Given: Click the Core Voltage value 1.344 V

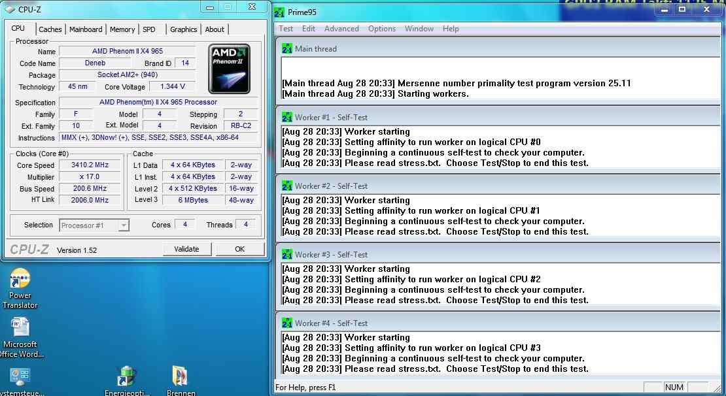Looking at the screenshot, I should click(x=172, y=86).
